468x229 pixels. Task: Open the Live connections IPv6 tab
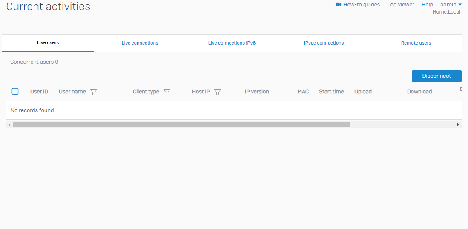click(x=232, y=43)
